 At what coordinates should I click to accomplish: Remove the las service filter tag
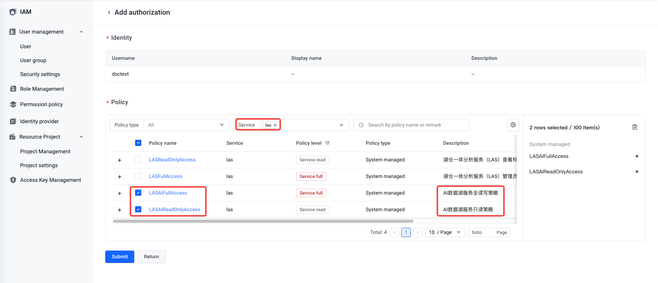[x=275, y=125]
